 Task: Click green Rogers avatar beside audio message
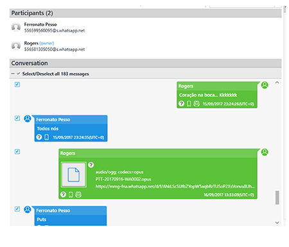[265, 152]
